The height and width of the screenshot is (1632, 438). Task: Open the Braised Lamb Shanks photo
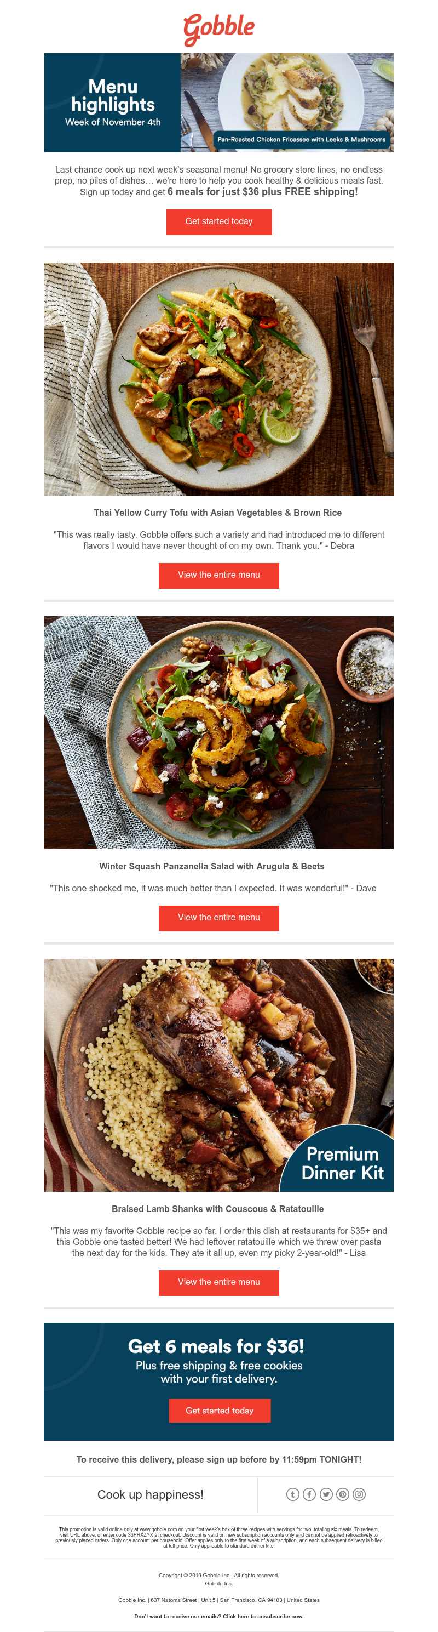219,1075
